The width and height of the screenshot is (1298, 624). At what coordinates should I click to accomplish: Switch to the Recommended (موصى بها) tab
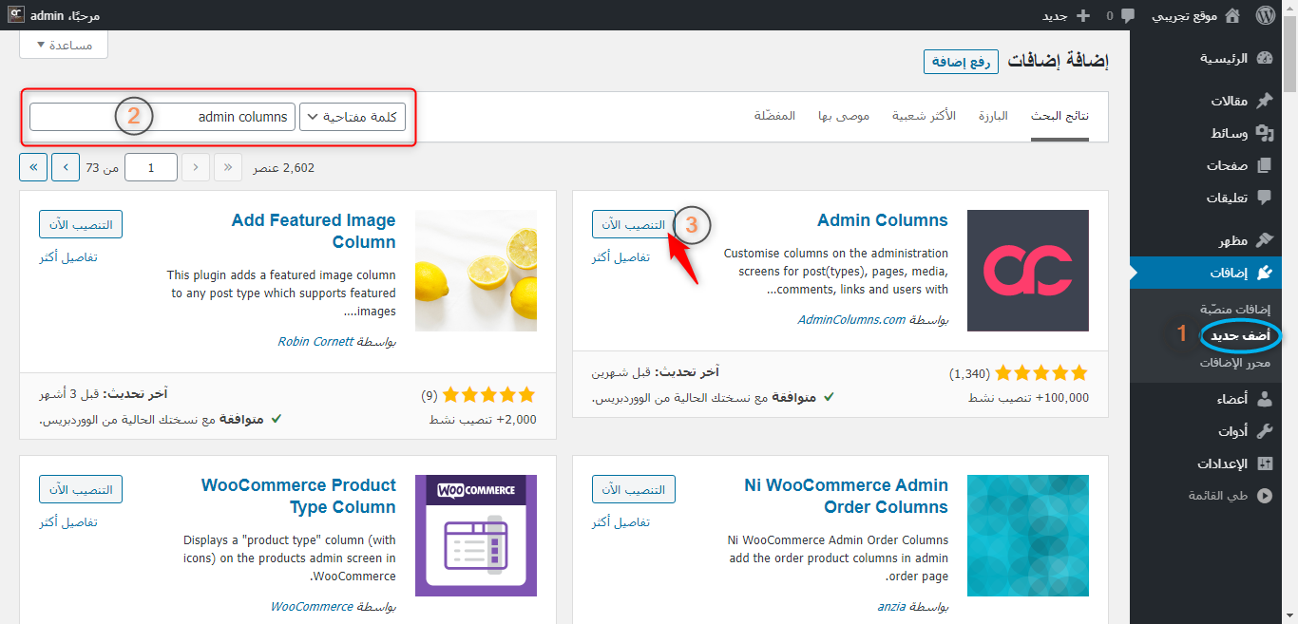coord(844,116)
